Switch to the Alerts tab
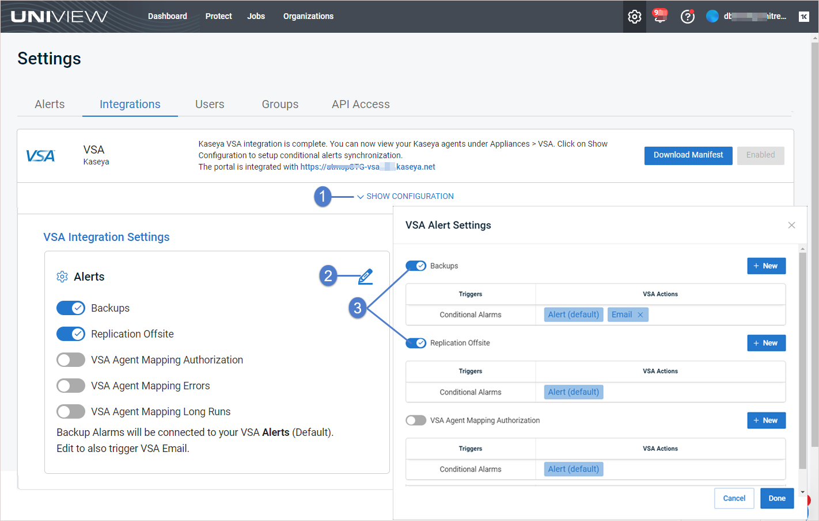Screen dimensions: 819x521 (50, 104)
